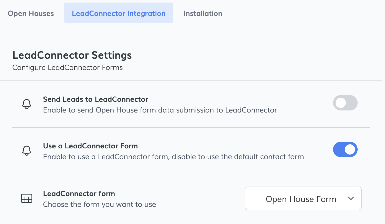Enable the Send Leads to LeadConnector toggle
The width and height of the screenshot is (385, 224).
345,103
